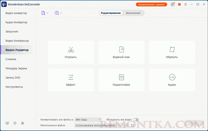The width and height of the screenshot is (208, 131).
Task: Open the Эффект sliders tool
Action: [71, 80]
